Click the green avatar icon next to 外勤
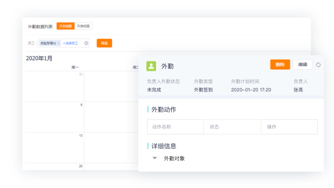The image size is (334, 188). (151, 66)
